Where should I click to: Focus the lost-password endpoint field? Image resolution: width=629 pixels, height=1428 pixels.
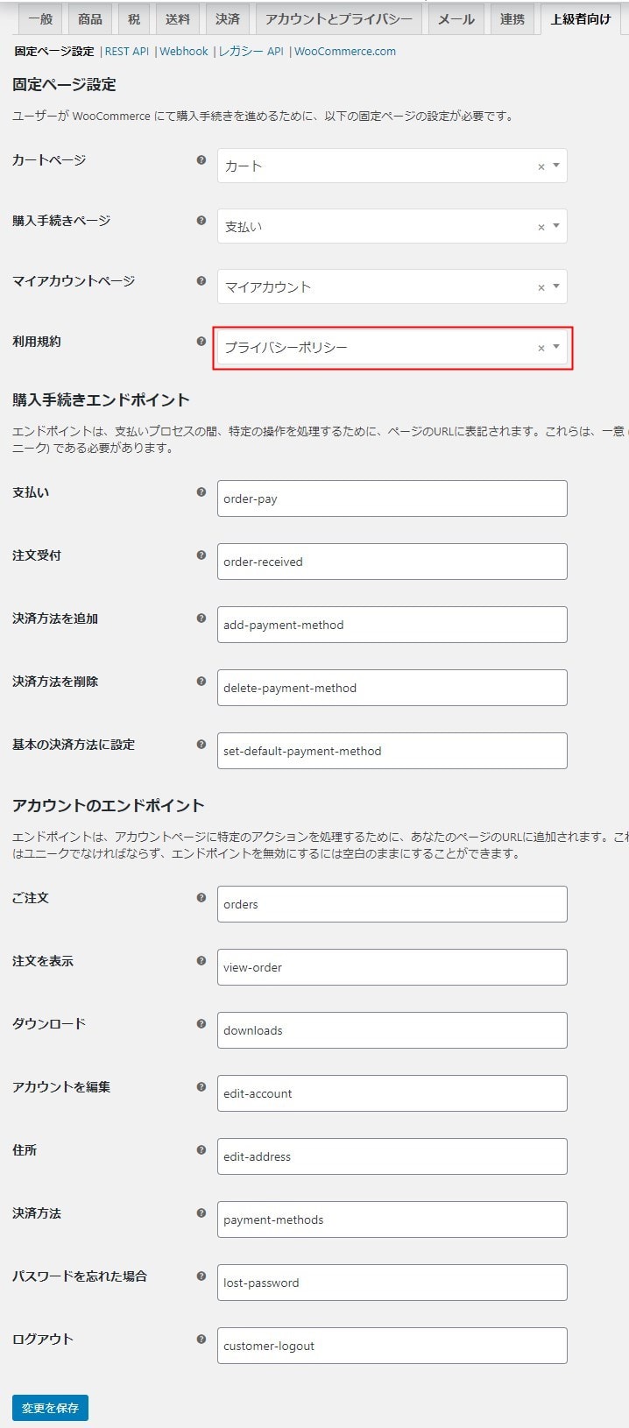(392, 1283)
